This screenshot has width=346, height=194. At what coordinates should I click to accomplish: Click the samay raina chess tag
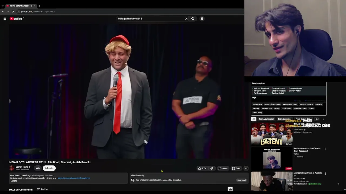[x=290, y=105]
